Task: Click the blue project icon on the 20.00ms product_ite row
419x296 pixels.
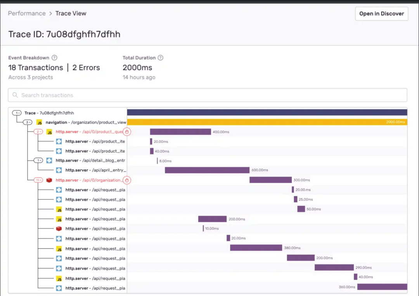Action: pyautogui.click(x=59, y=141)
